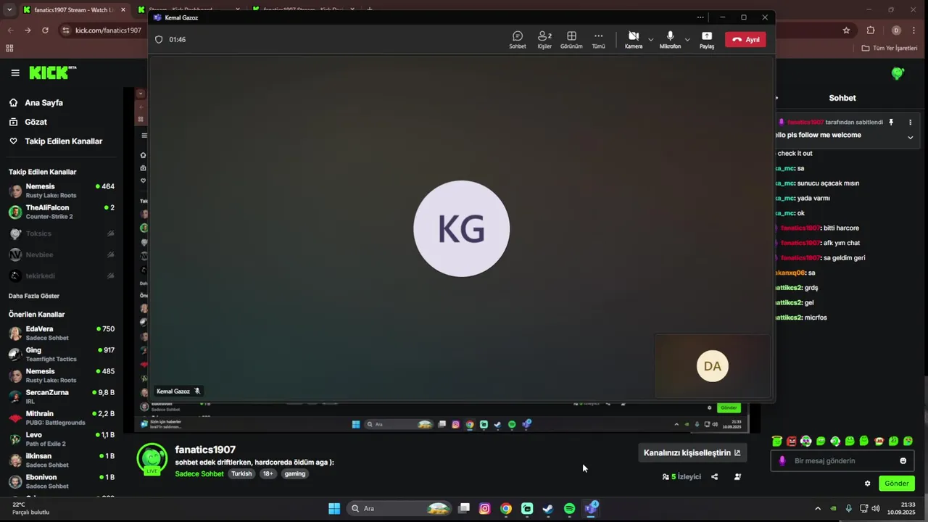Image resolution: width=928 pixels, height=522 pixels.
Task: Open SercanZurna IRL channel
Action: click(x=62, y=397)
